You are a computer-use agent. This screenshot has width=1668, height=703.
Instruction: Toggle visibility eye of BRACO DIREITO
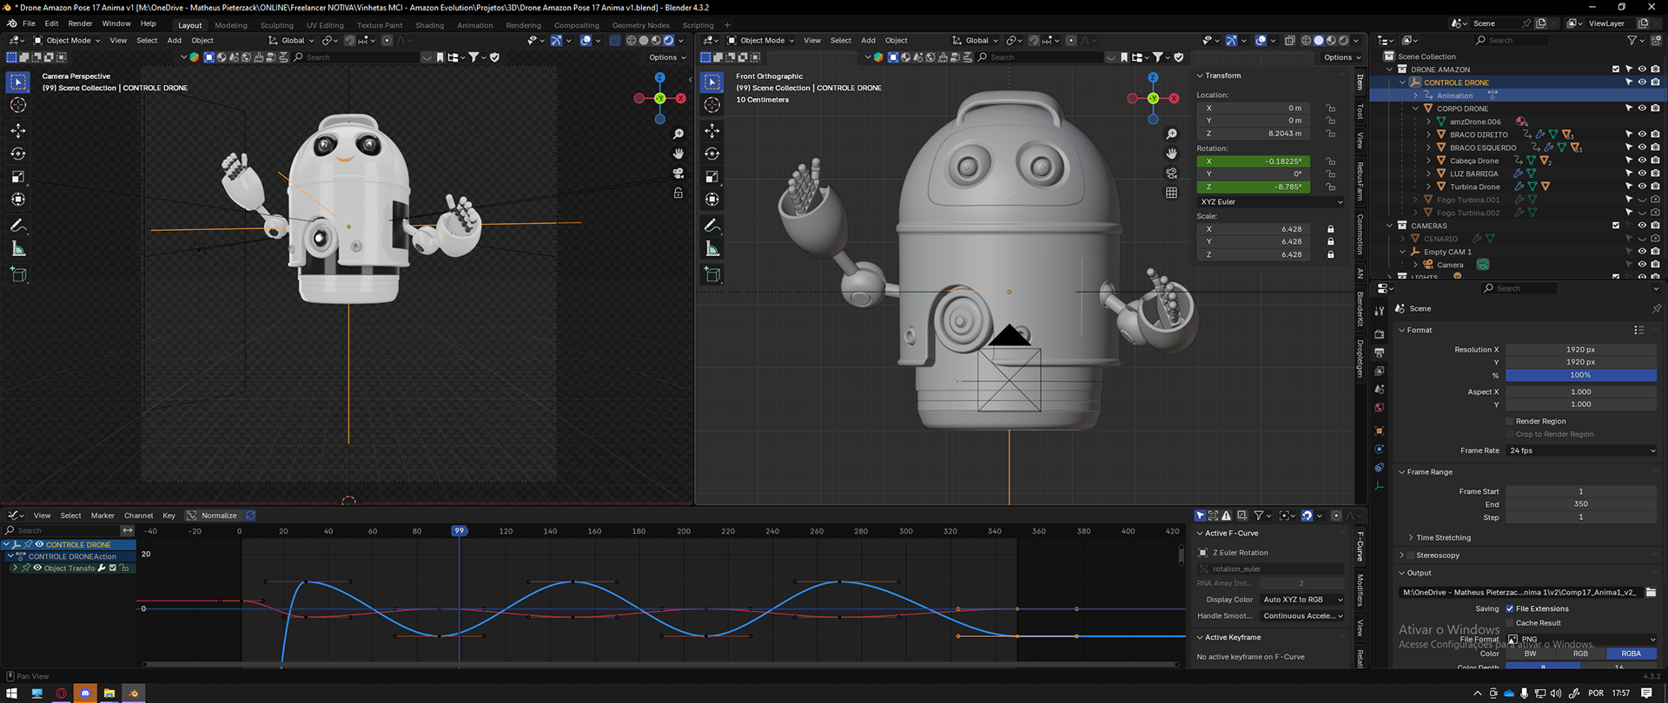[x=1642, y=135]
